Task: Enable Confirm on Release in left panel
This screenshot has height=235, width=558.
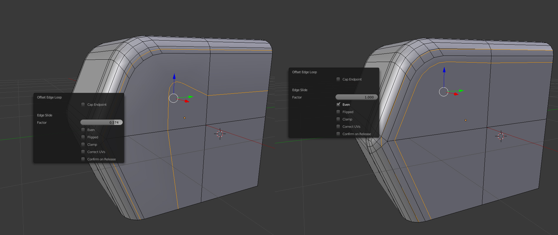Action: click(x=83, y=159)
